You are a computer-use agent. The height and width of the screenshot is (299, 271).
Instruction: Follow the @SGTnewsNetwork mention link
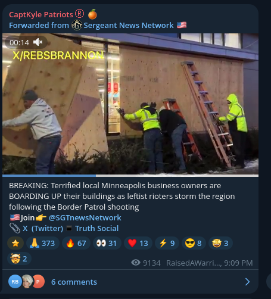(85, 218)
